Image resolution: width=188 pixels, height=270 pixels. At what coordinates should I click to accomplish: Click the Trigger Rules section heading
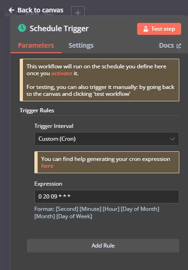pos(37,110)
